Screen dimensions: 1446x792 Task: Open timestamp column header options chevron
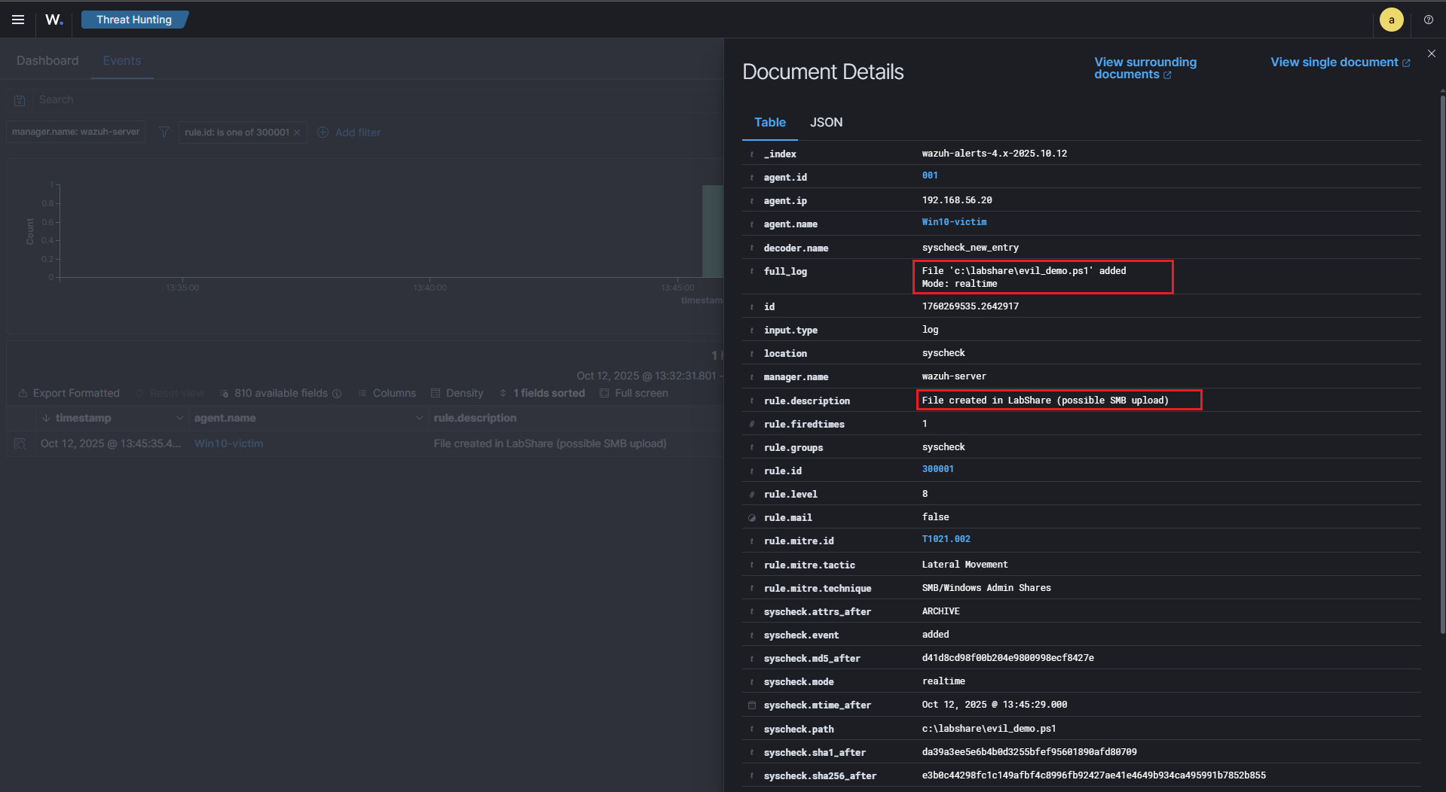click(179, 418)
